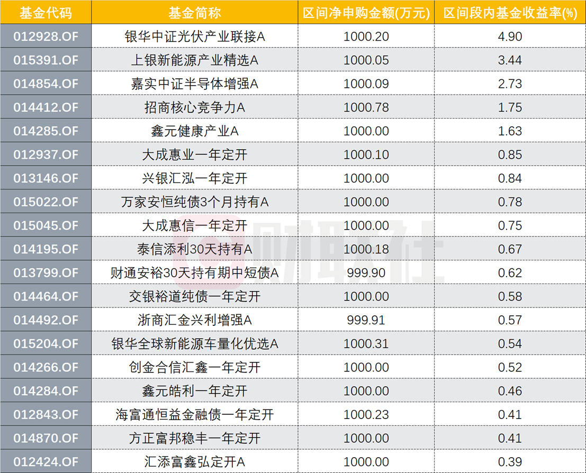This screenshot has width=586, height=473.
Task: Select fund name 银华中证光伏产业联接A
Action: [195, 37]
